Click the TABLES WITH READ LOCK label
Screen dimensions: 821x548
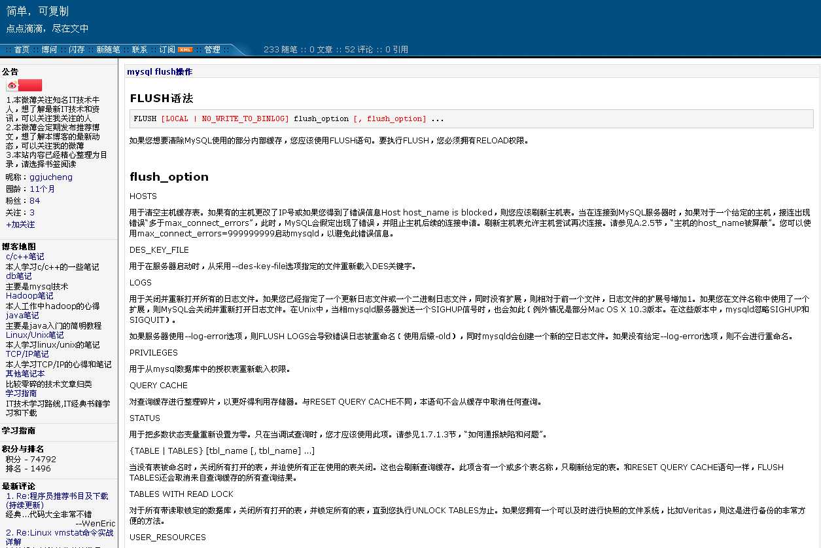pyautogui.click(x=181, y=494)
